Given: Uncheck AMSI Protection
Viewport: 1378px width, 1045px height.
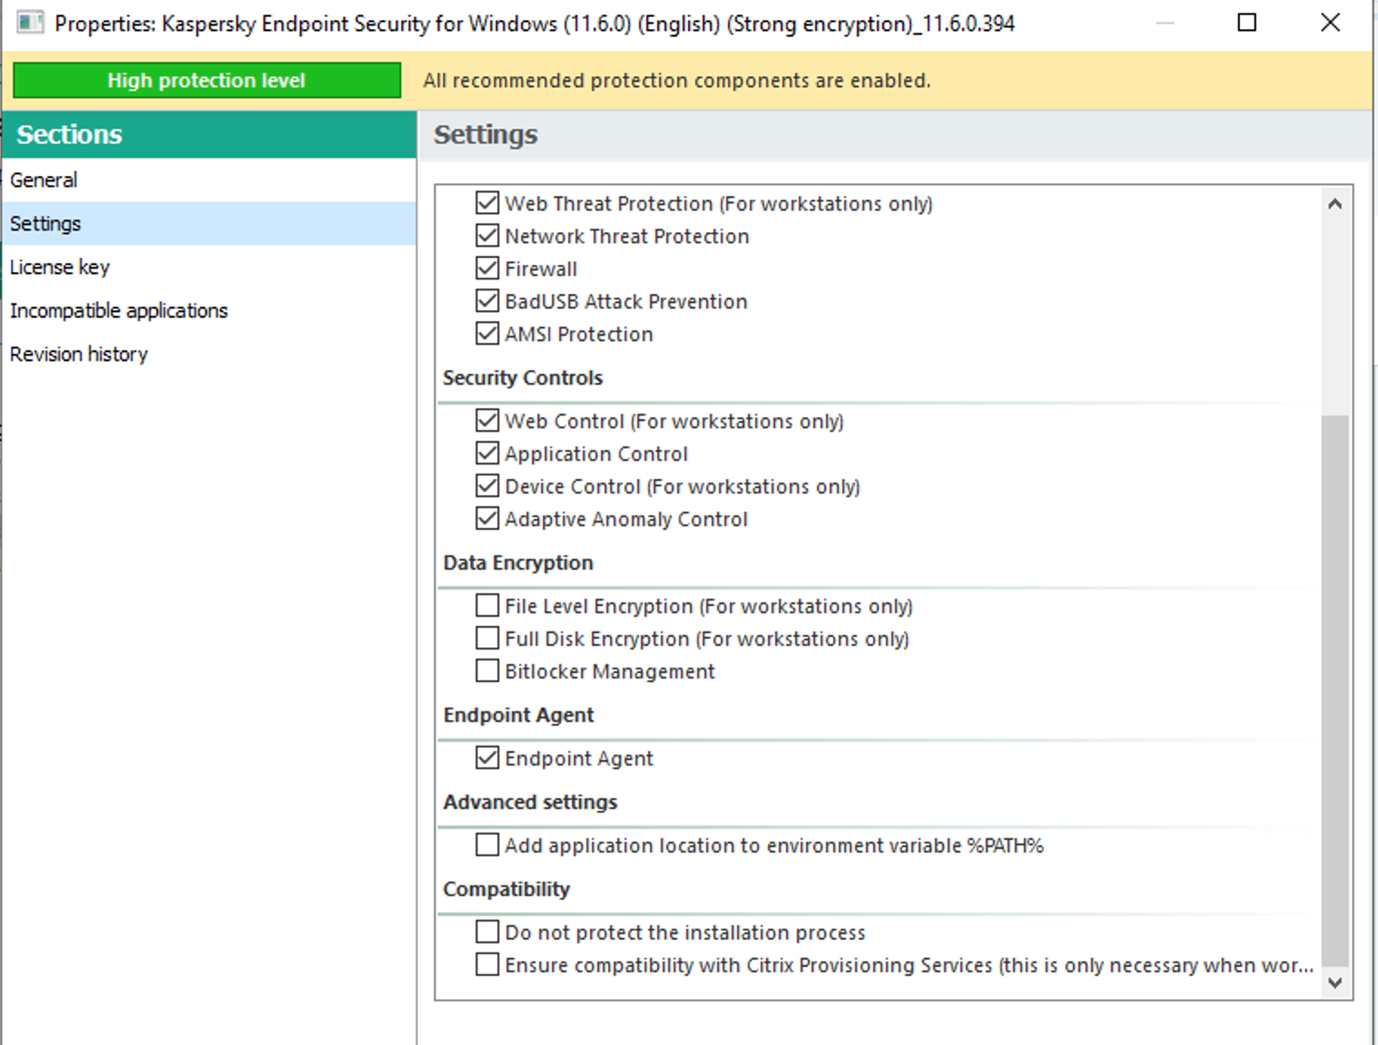Looking at the screenshot, I should (487, 334).
